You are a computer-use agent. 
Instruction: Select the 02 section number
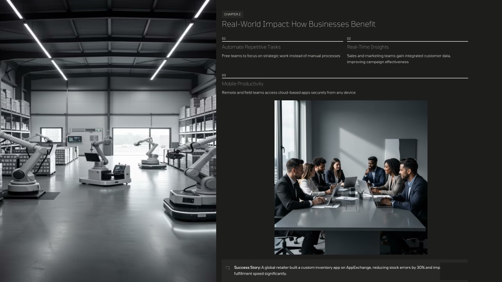[x=349, y=38]
